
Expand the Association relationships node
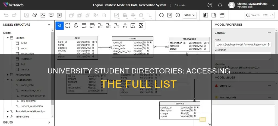point(8,111)
